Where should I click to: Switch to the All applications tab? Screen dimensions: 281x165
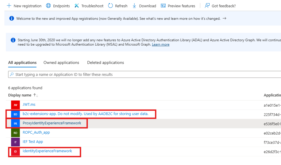22,63
